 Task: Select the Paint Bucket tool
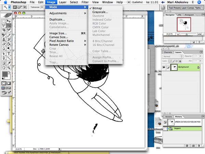9,44
